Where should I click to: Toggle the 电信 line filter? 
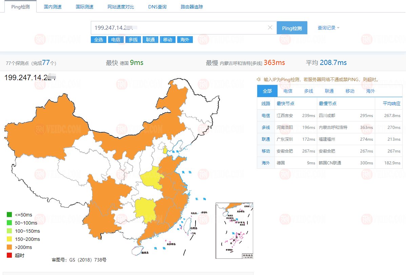tap(116, 40)
